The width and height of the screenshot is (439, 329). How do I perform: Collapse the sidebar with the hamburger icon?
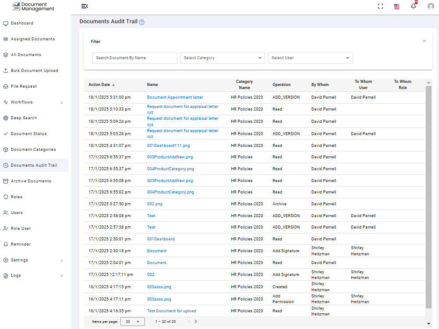pyautogui.click(x=85, y=6)
